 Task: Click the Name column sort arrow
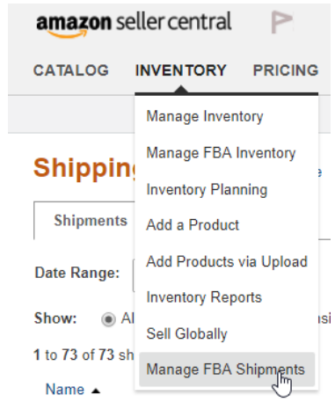(x=96, y=391)
